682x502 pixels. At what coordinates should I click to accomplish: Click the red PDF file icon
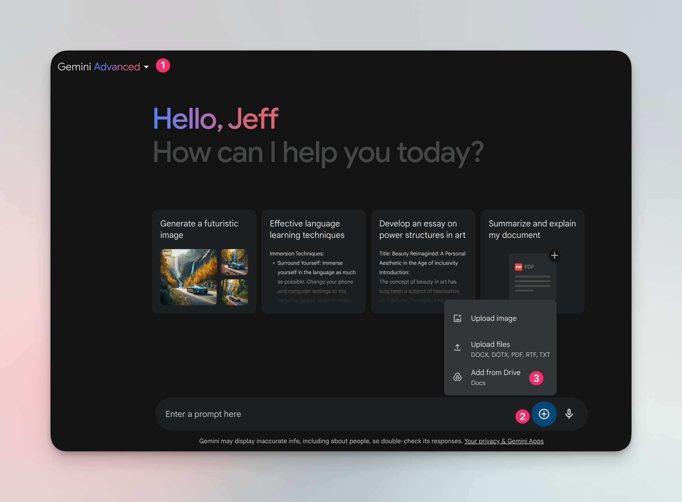point(518,267)
